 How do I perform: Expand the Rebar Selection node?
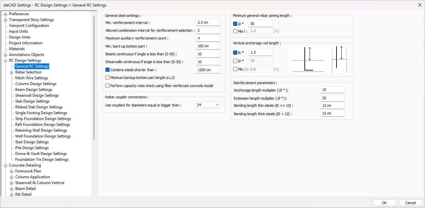[12, 72]
